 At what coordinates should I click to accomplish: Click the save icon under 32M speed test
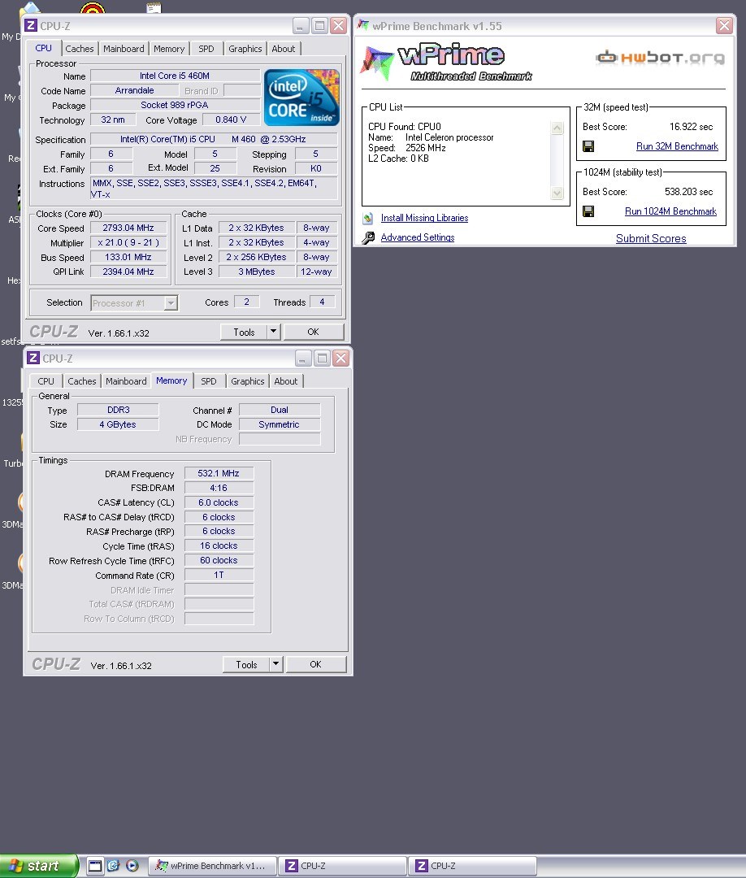click(x=588, y=146)
